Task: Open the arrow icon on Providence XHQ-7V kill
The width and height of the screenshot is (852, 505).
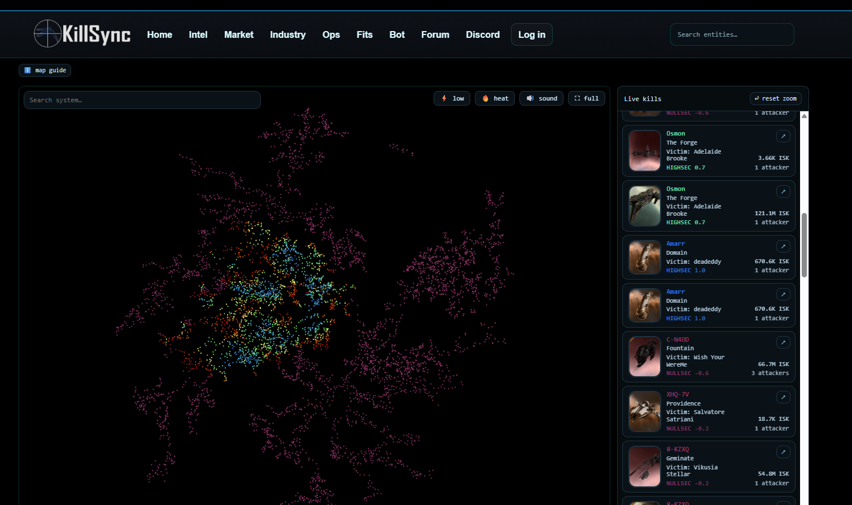Action: click(783, 397)
